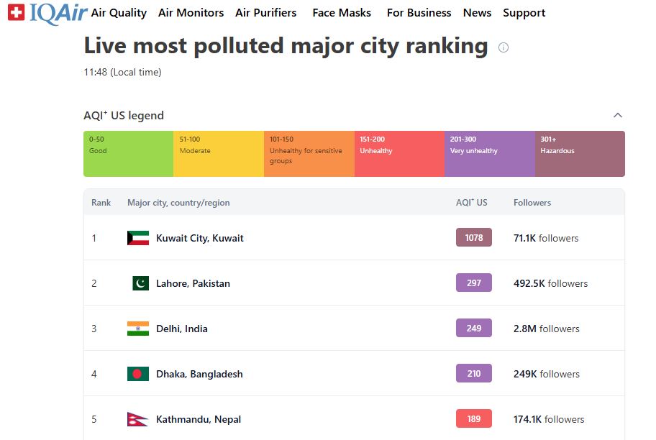
Task: Open the News page
Action: click(477, 13)
